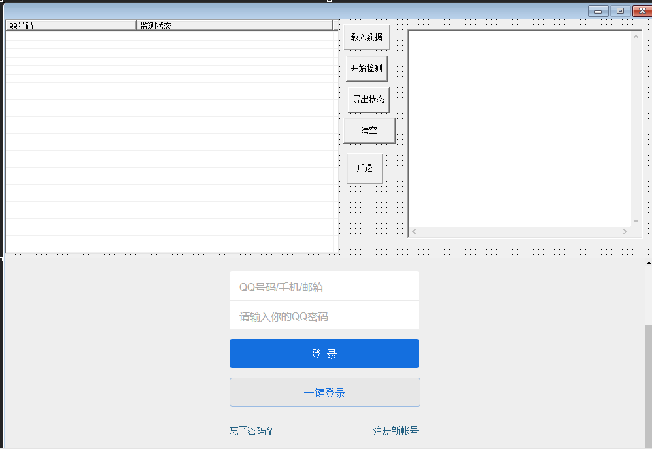Click the QQ号码/手机/邮箱 input field

click(x=324, y=286)
